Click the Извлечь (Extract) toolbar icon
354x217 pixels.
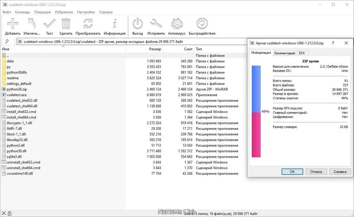(x=32, y=24)
